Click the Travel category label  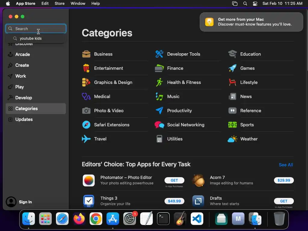pos(100,139)
